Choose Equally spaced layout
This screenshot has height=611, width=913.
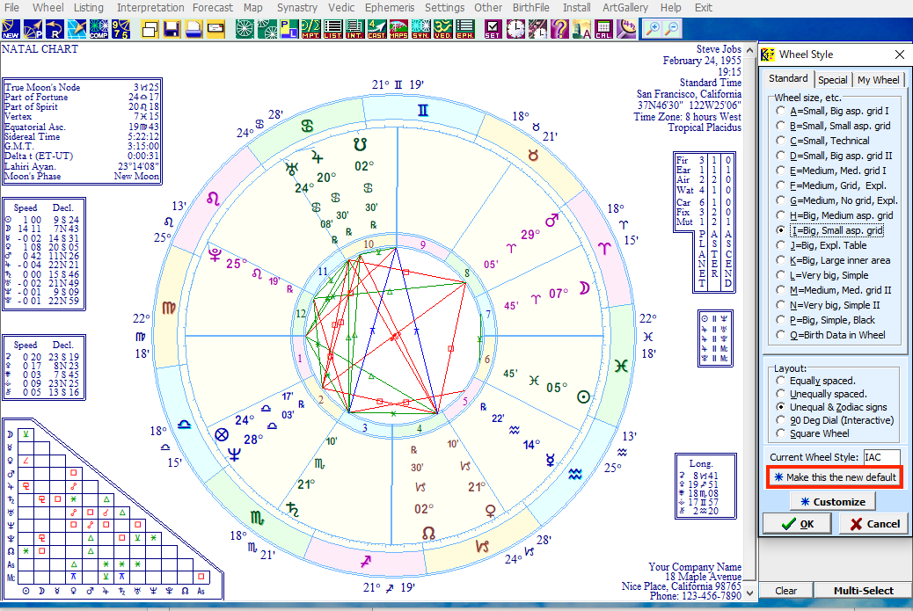click(x=815, y=381)
